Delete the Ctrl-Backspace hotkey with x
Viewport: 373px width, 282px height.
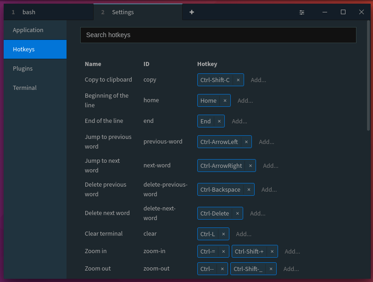click(x=249, y=189)
